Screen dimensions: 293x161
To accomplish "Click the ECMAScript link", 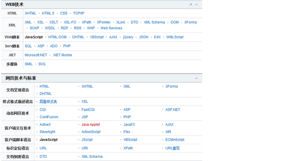I will click(x=175, y=140).
